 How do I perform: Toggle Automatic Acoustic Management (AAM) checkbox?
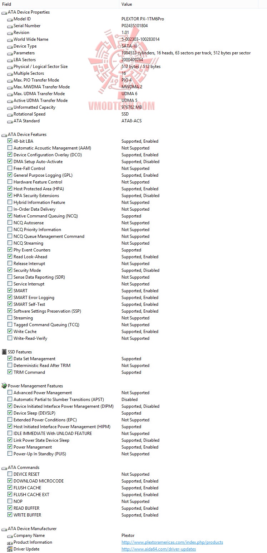[x=10, y=148]
